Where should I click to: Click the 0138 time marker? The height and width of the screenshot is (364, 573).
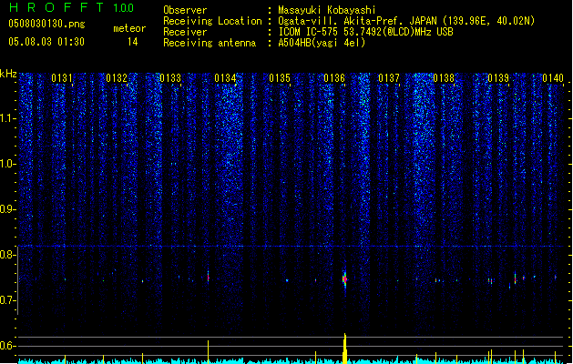point(444,78)
